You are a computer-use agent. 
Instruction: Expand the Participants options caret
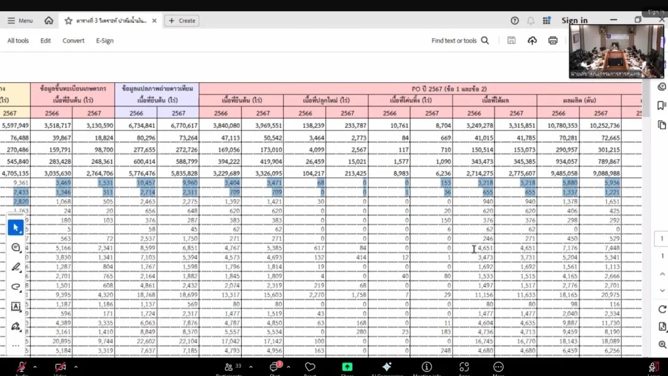click(x=250, y=367)
